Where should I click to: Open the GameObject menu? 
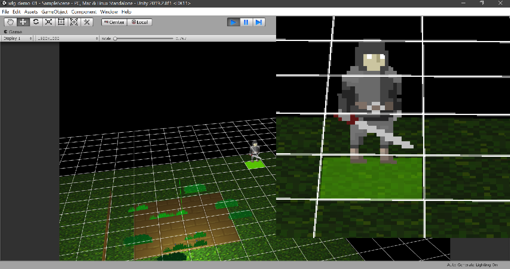[54, 12]
